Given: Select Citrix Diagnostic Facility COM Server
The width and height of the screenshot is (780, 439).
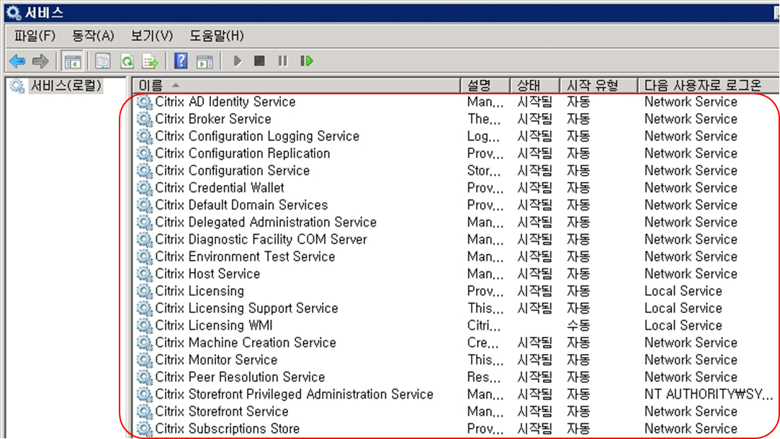Looking at the screenshot, I should pos(455,239).
